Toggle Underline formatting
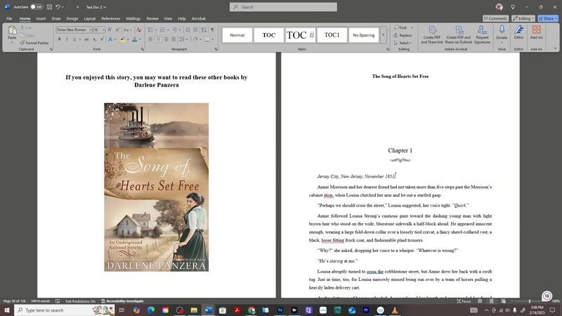The height and width of the screenshot is (316, 562). coord(74,39)
